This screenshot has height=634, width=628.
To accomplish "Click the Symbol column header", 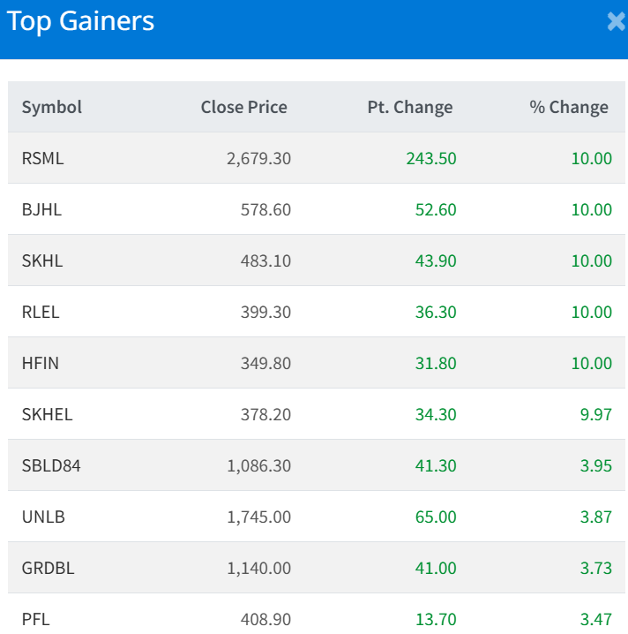I will point(52,108).
